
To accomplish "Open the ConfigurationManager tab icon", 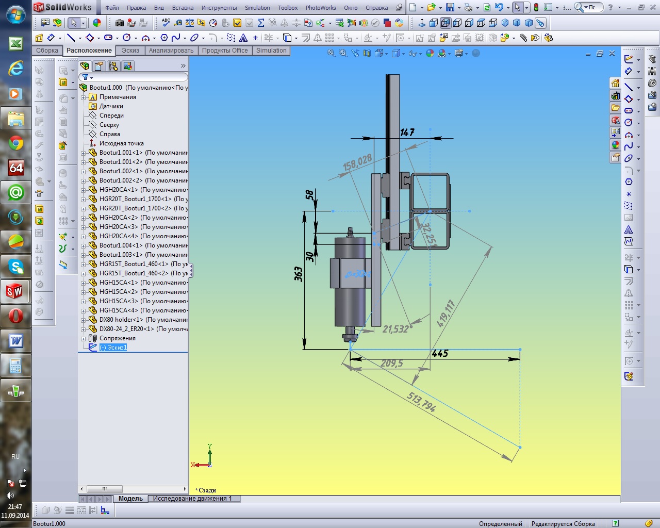I will pos(113,66).
